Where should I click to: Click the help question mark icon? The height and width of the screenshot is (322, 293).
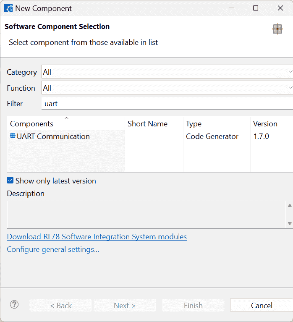[x=14, y=305]
